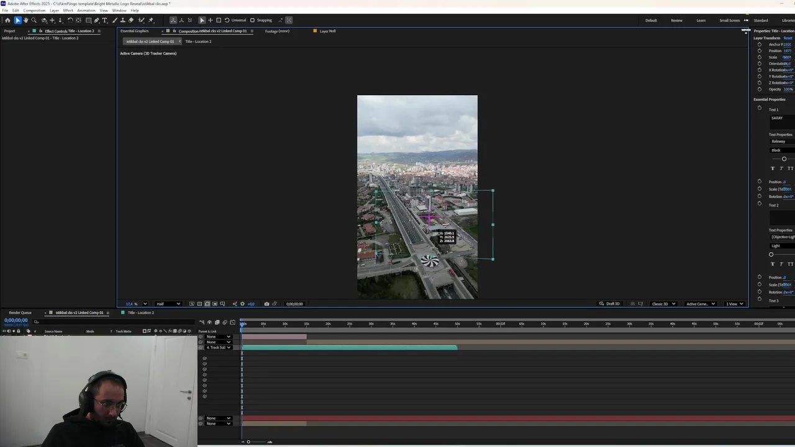The image size is (795, 447).
Task: Select the Rectangle shape tool
Action: point(88,20)
